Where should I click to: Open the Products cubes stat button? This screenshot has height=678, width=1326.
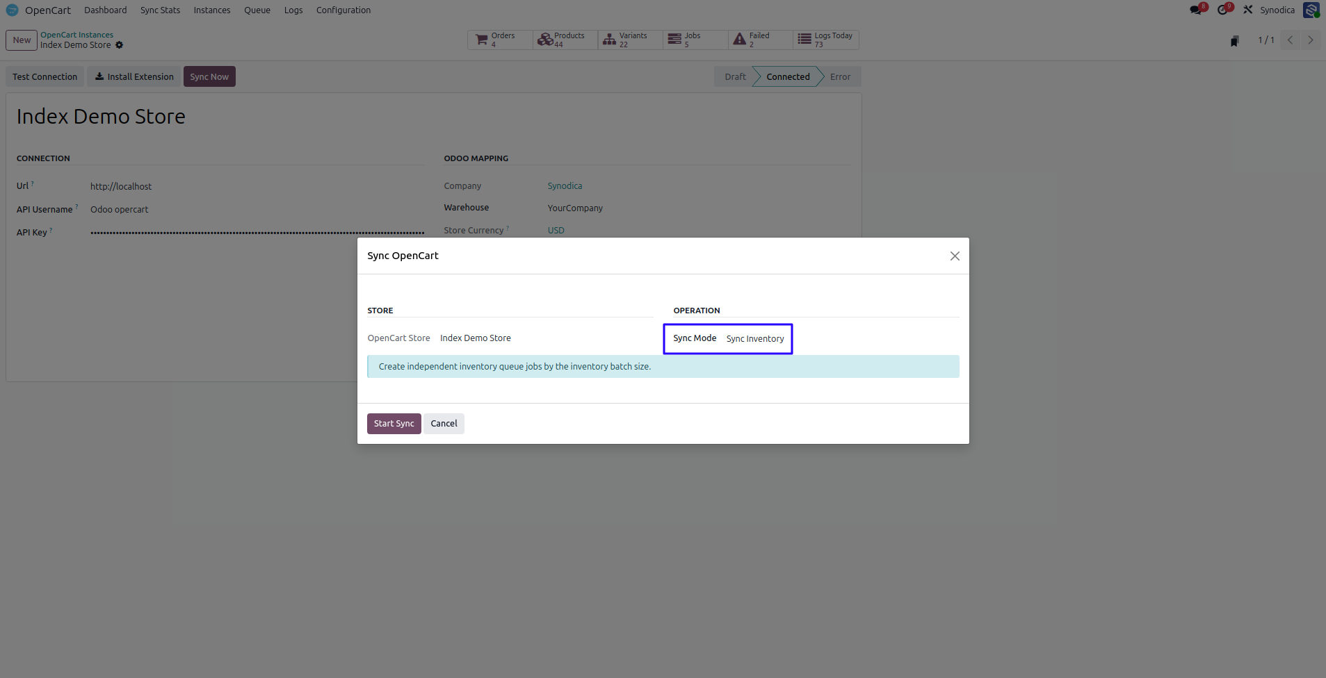click(x=565, y=40)
